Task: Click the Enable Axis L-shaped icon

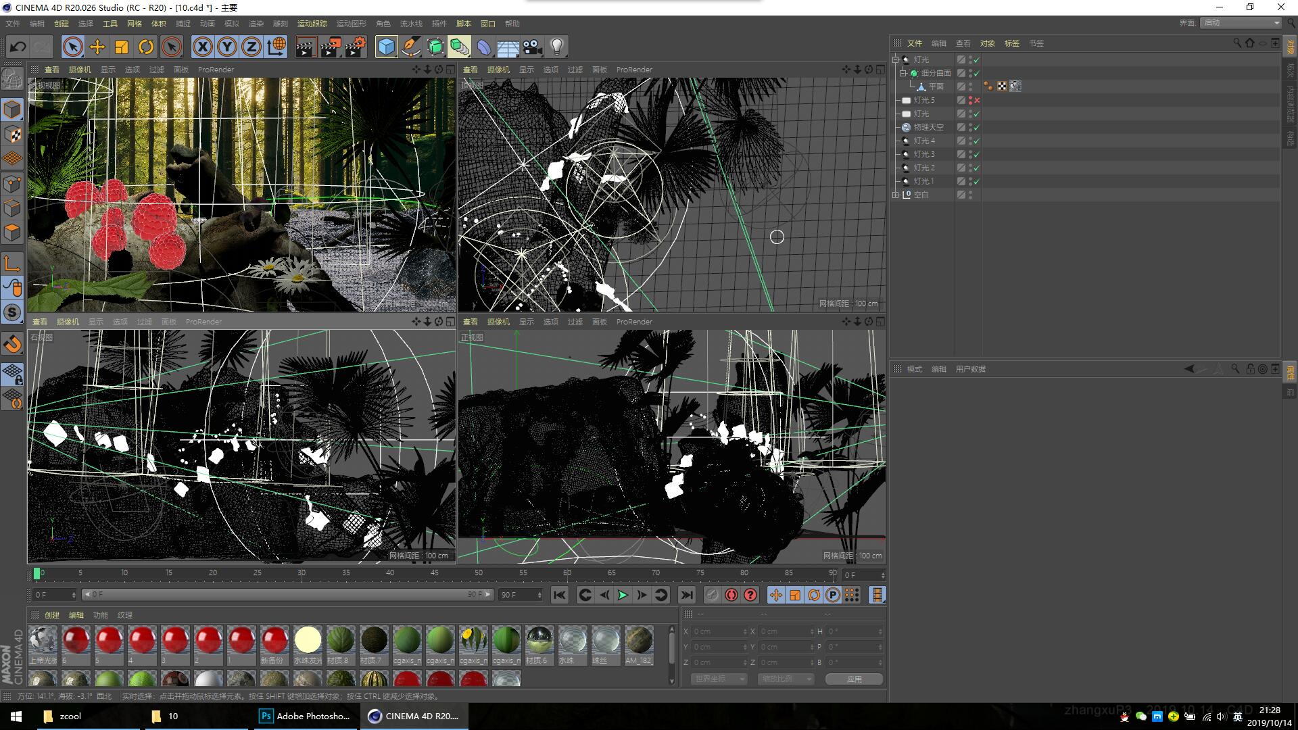Action: pyautogui.click(x=12, y=263)
